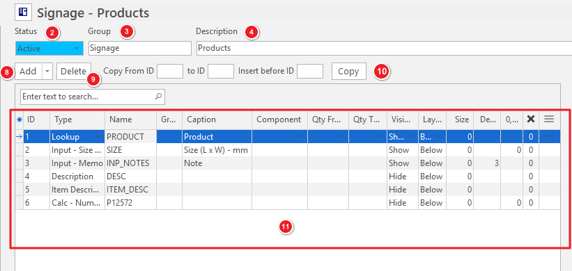Select the SIZE name cell
Image resolution: width=572 pixels, height=271 pixels.
(130, 150)
